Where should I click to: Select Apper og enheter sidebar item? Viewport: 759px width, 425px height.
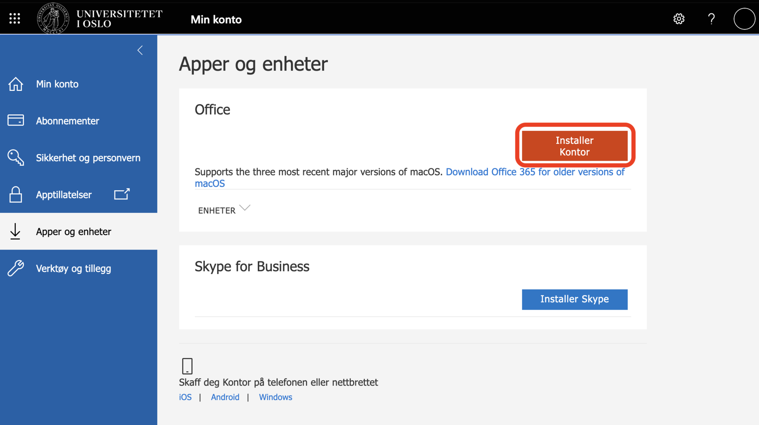click(79, 231)
